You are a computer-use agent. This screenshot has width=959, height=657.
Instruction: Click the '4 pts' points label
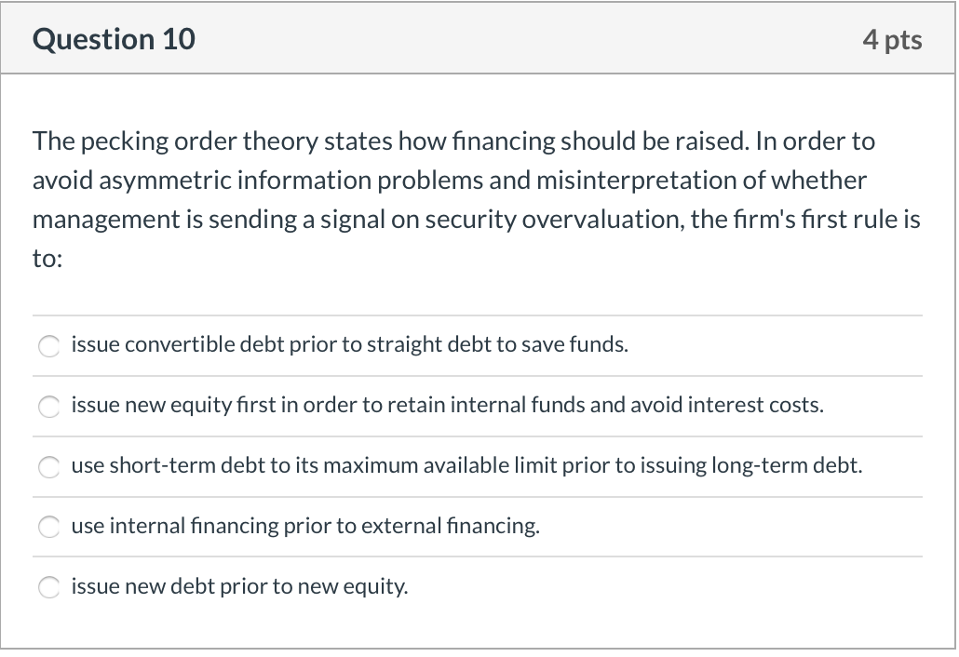892,40
